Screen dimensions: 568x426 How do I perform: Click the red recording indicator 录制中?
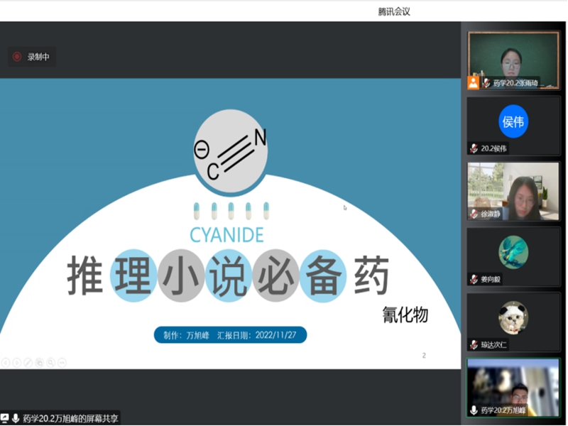pyautogui.click(x=17, y=57)
